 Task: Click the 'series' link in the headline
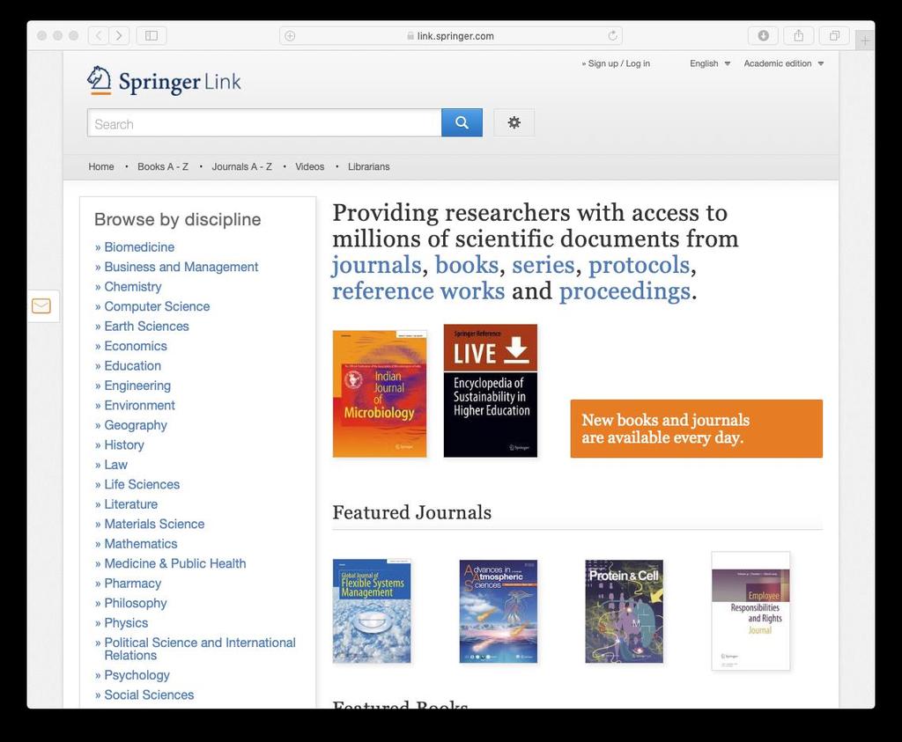tap(543, 265)
